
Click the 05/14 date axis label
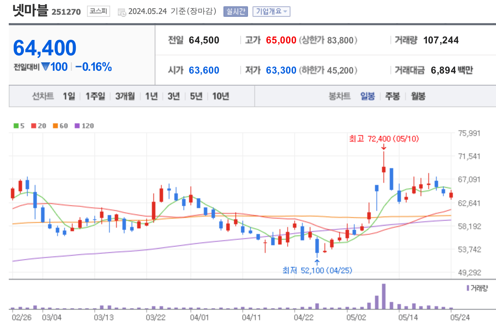pyautogui.click(x=408, y=317)
